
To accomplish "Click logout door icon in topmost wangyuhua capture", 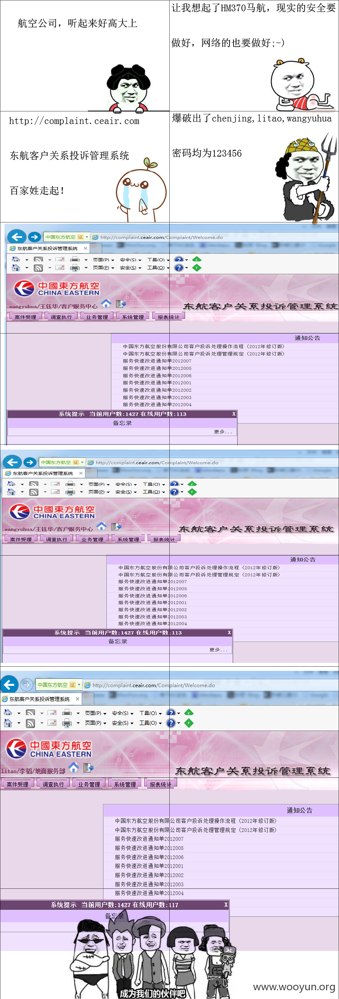I will coord(121,303).
